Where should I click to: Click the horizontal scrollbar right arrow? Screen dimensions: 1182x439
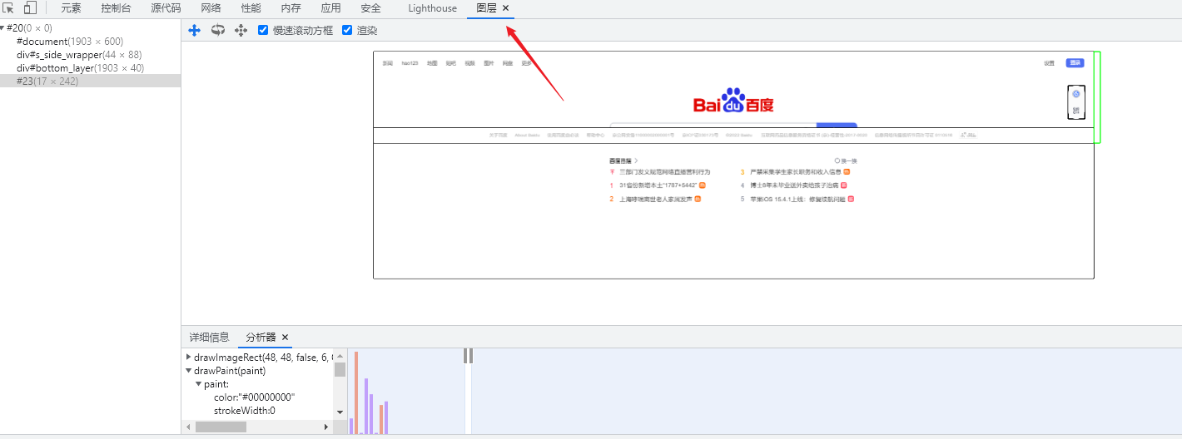point(326,427)
